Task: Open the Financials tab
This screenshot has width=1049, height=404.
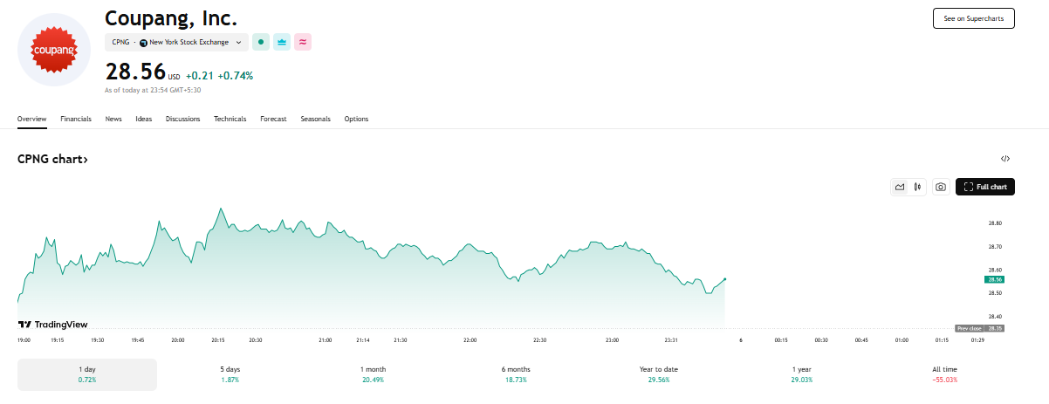Action: pyautogui.click(x=76, y=119)
